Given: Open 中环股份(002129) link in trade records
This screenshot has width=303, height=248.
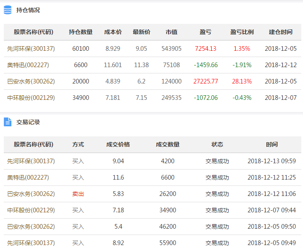Looking at the screenshot, I should click(31, 210).
